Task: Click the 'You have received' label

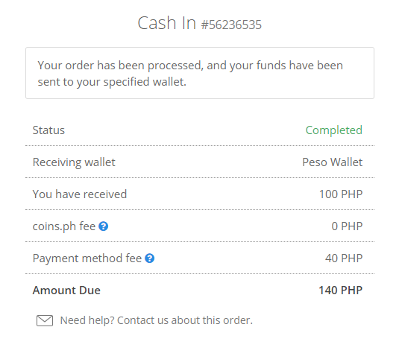Action: tap(80, 194)
